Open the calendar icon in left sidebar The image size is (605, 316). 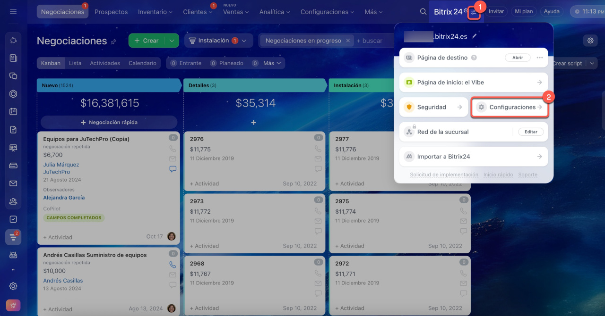pyautogui.click(x=13, y=112)
